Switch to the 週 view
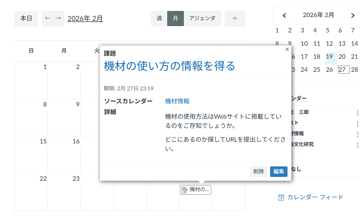 159,18
